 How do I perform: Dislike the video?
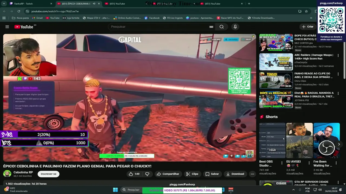tap(147, 174)
